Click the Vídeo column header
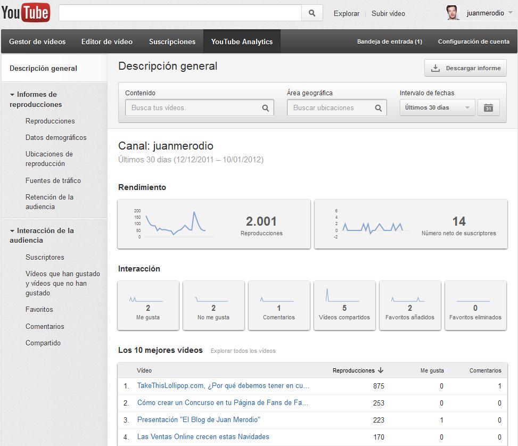 coord(144,370)
